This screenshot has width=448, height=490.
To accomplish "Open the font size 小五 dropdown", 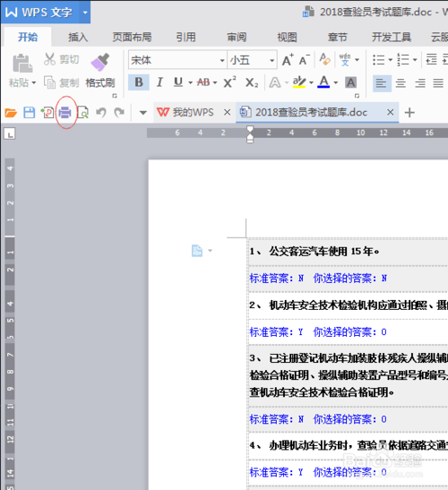I will [252, 60].
